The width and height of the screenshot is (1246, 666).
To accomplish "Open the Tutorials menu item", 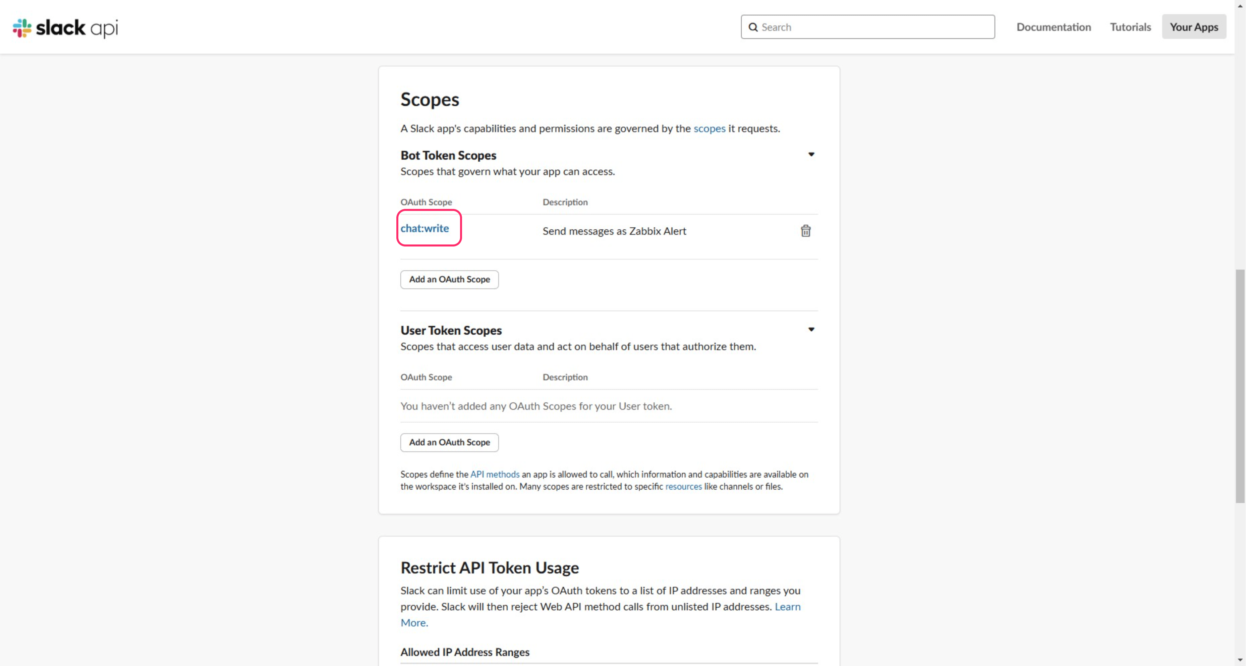I will pyautogui.click(x=1130, y=27).
